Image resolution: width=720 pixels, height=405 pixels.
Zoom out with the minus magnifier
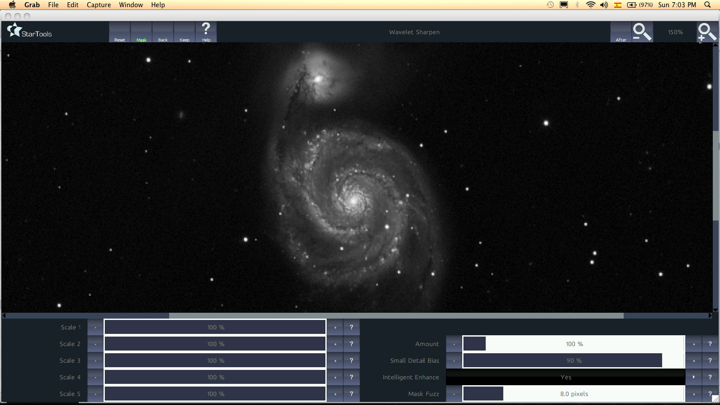click(642, 32)
